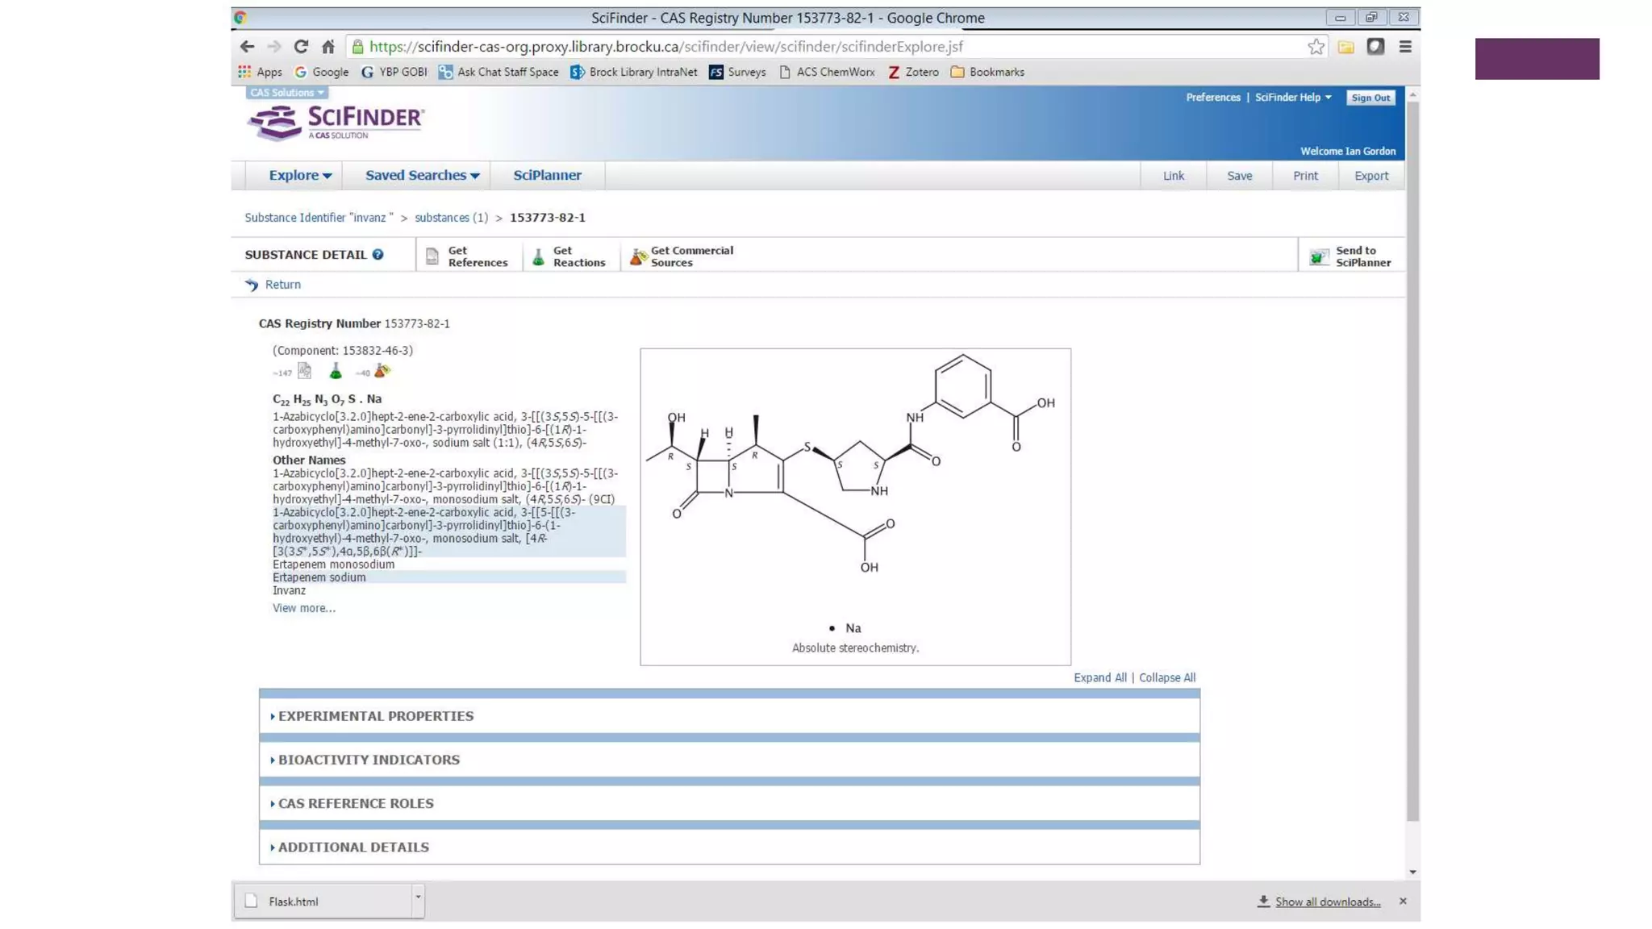1652x929 pixels.
Task: Click the Get Reactions flask icon
Action: (x=538, y=257)
